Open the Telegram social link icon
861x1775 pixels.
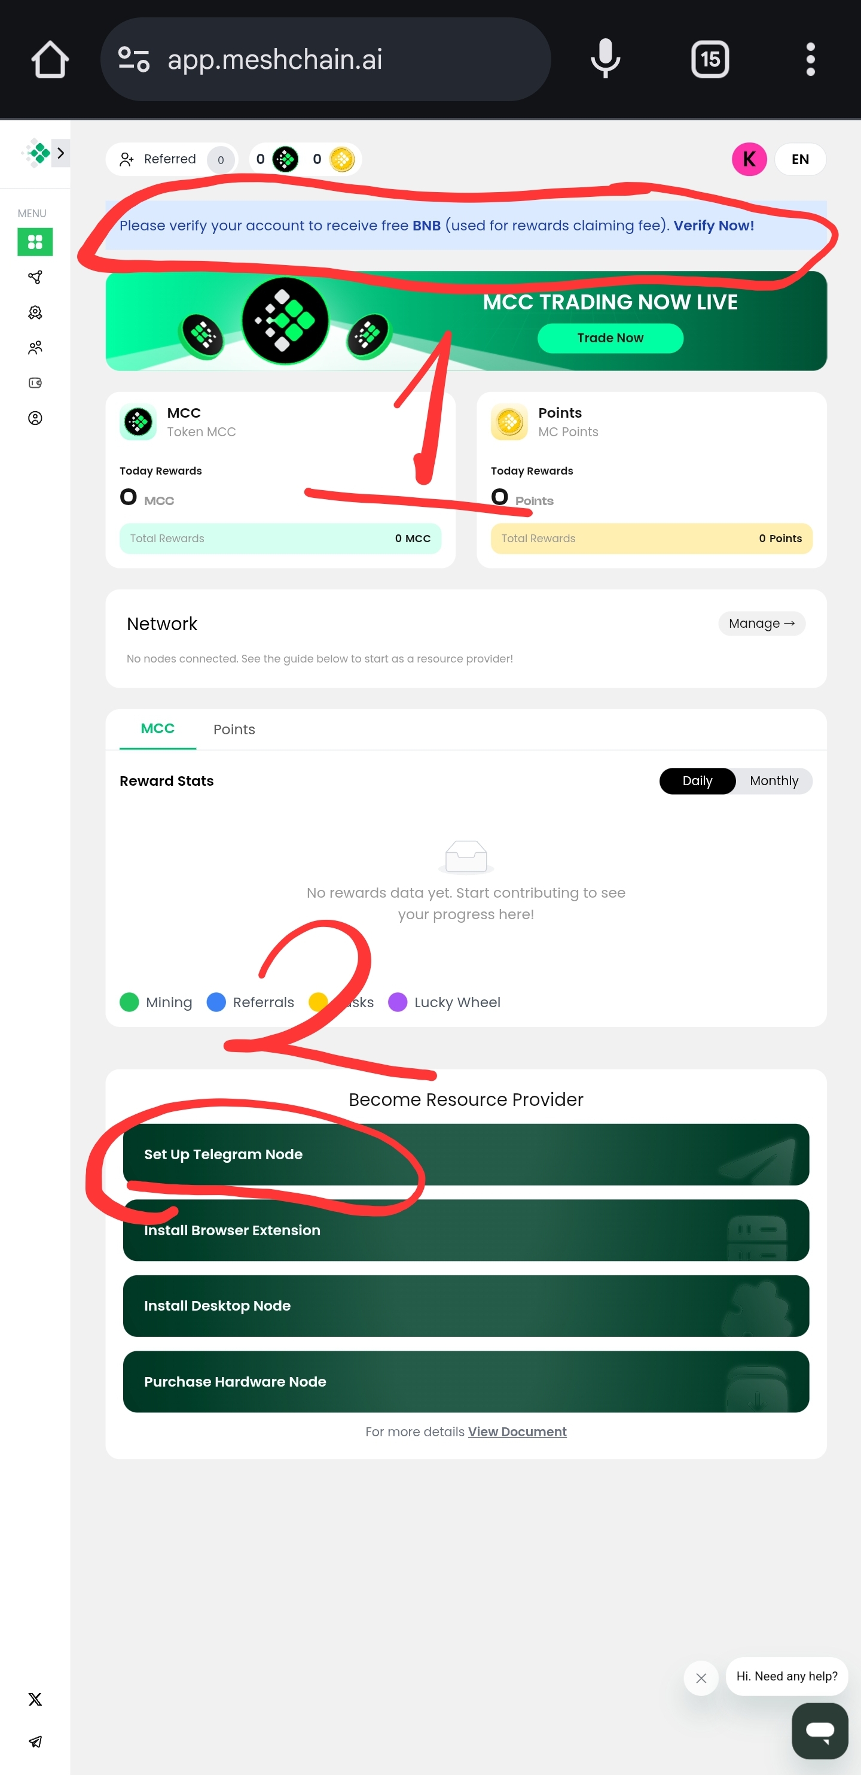35,1741
